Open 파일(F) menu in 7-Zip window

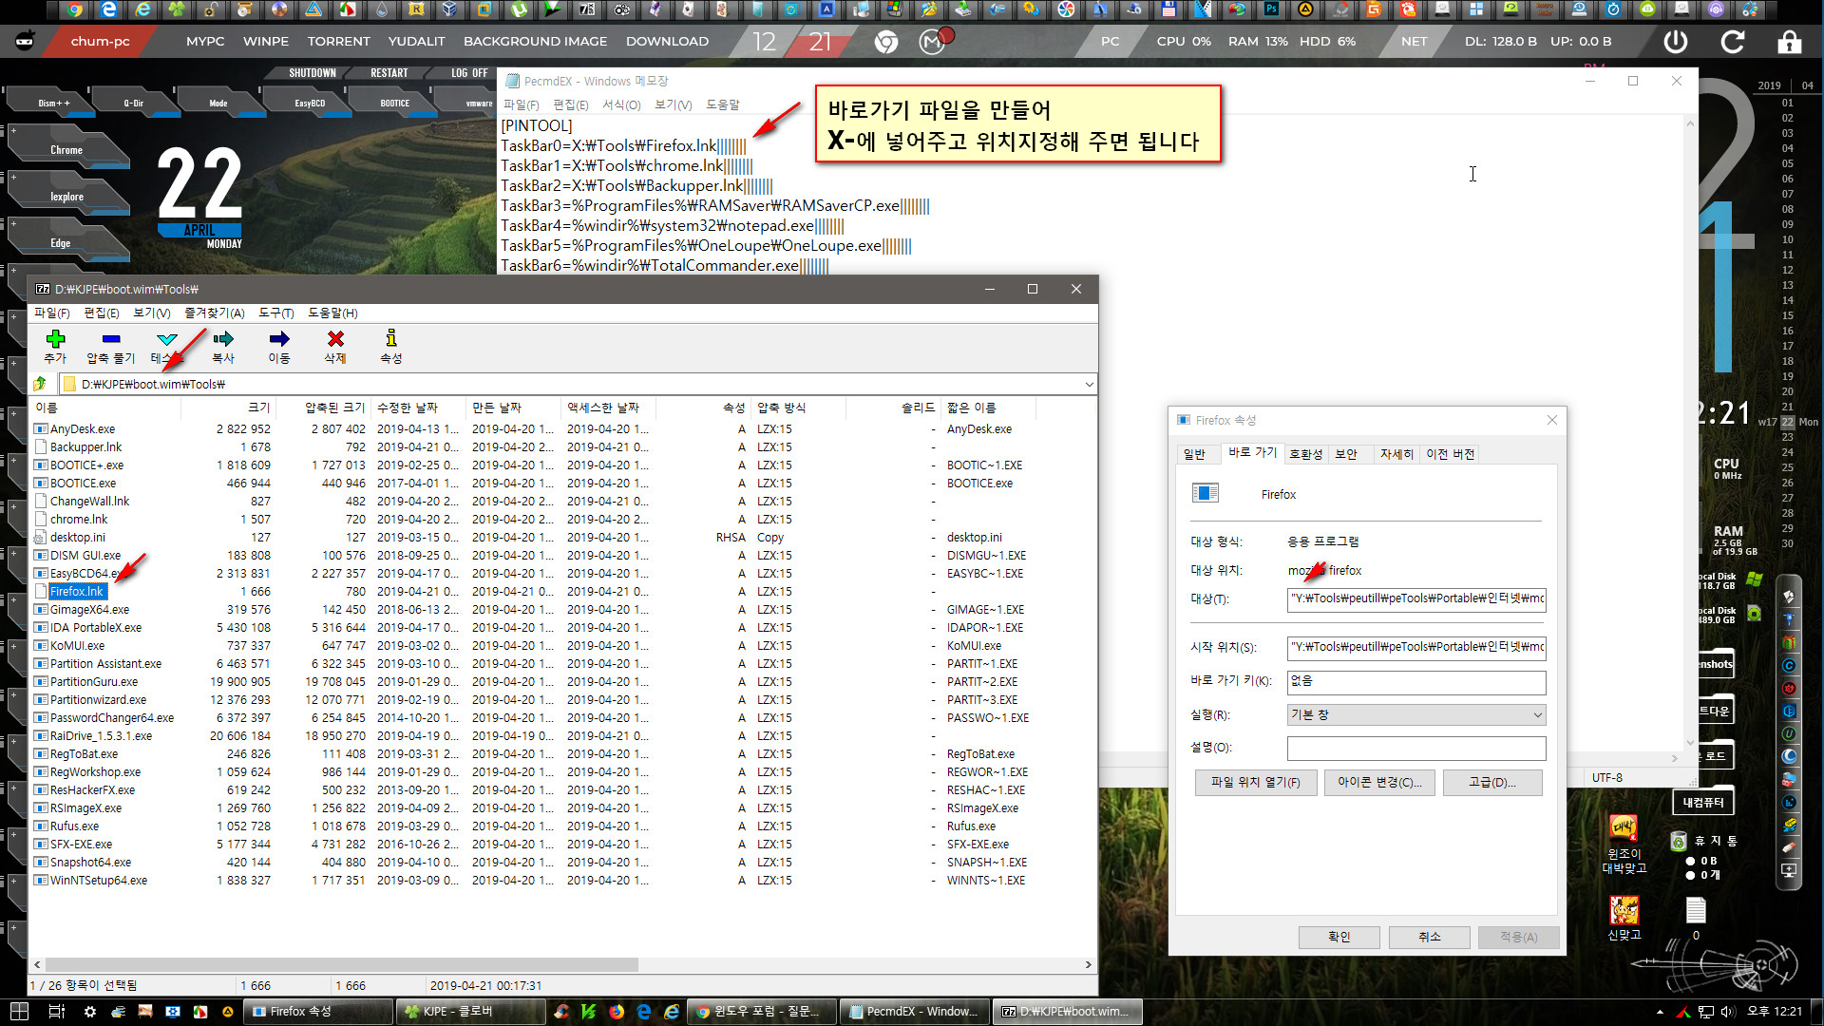click(52, 313)
